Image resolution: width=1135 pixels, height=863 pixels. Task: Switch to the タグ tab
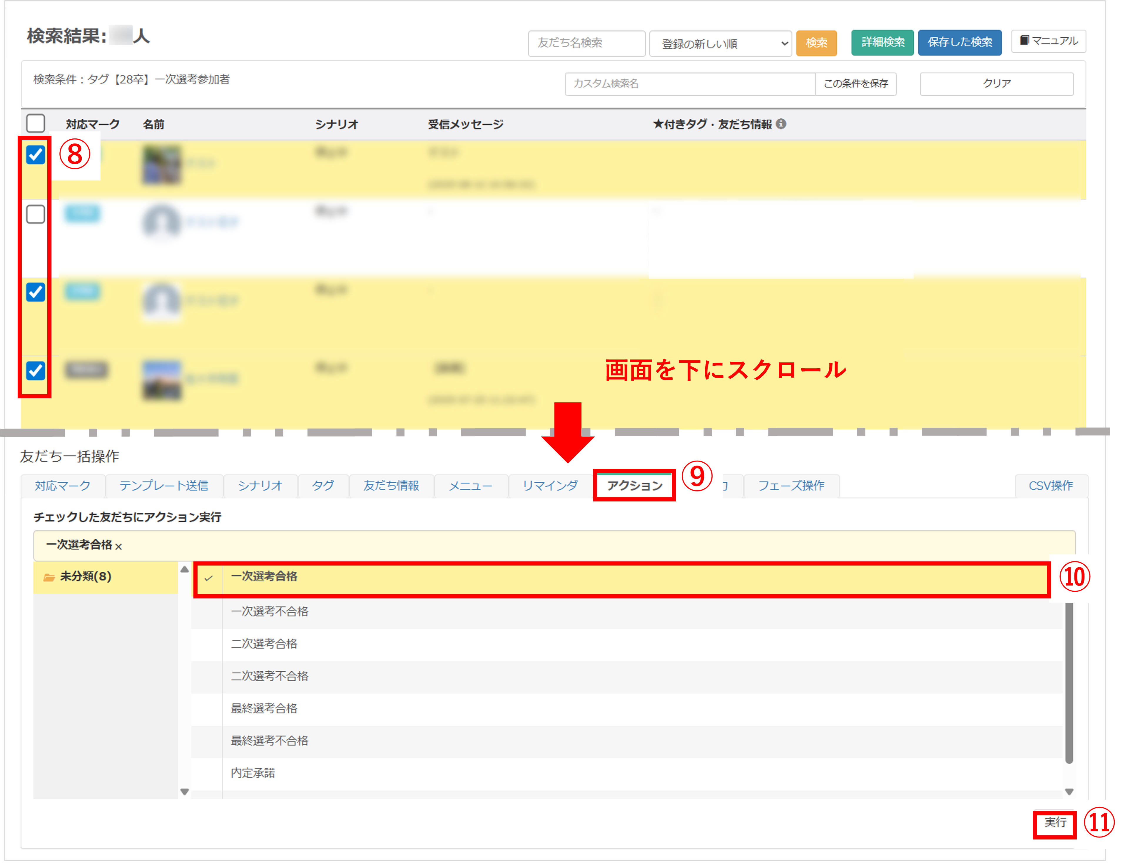(x=323, y=486)
